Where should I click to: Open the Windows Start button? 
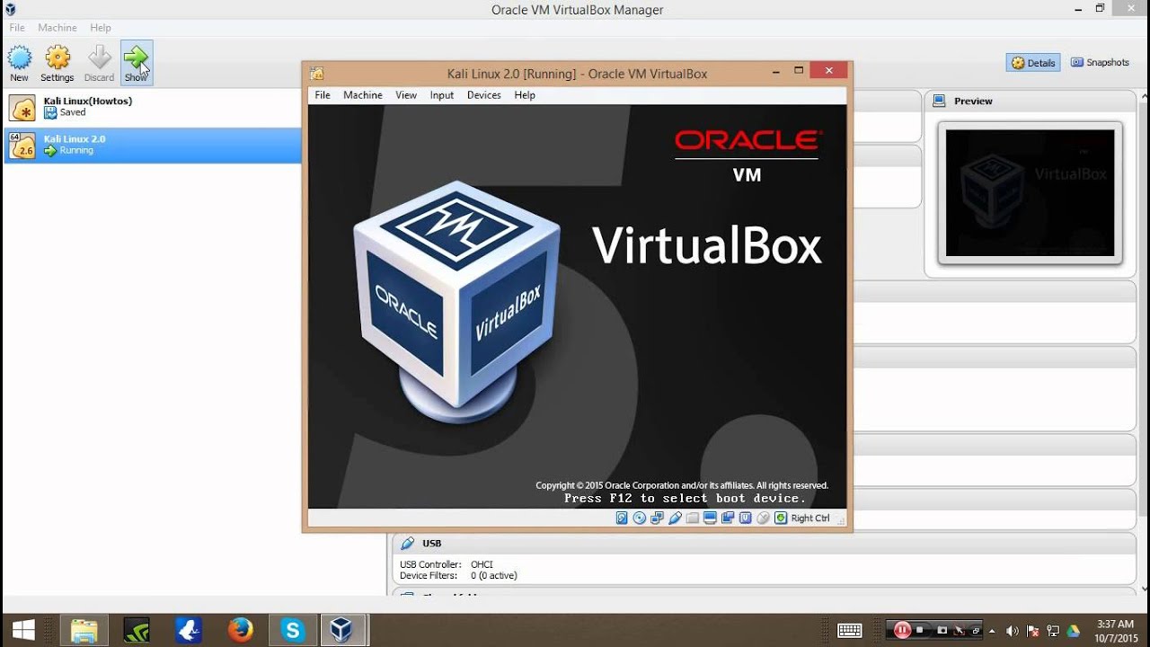[23, 630]
